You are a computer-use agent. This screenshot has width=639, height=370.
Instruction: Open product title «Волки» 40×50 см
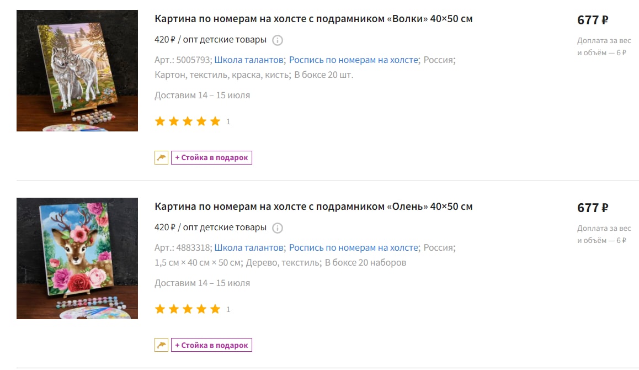click(x=313, y=19)
